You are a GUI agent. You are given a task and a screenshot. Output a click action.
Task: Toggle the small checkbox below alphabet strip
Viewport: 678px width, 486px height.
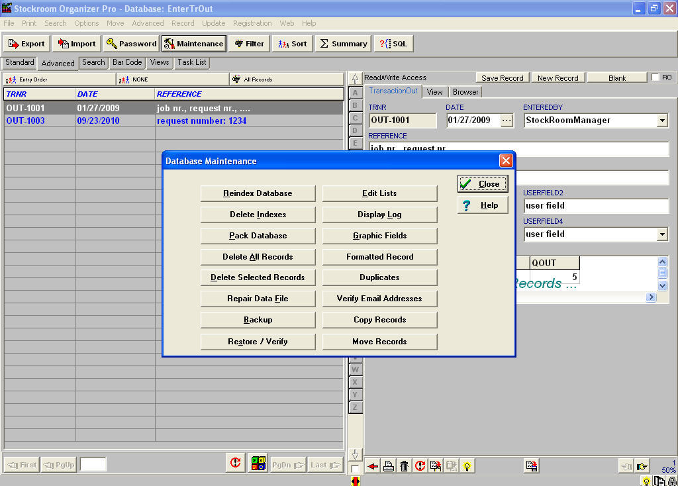pos(355,469)
